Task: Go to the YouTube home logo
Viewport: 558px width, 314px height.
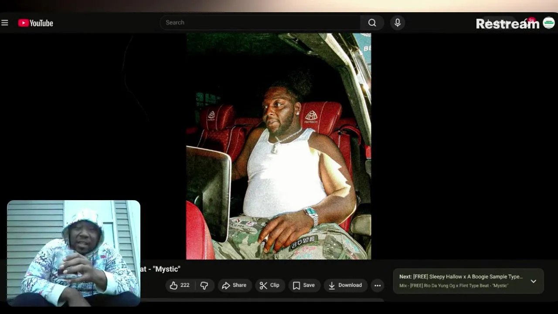Action: pos(35,23)
